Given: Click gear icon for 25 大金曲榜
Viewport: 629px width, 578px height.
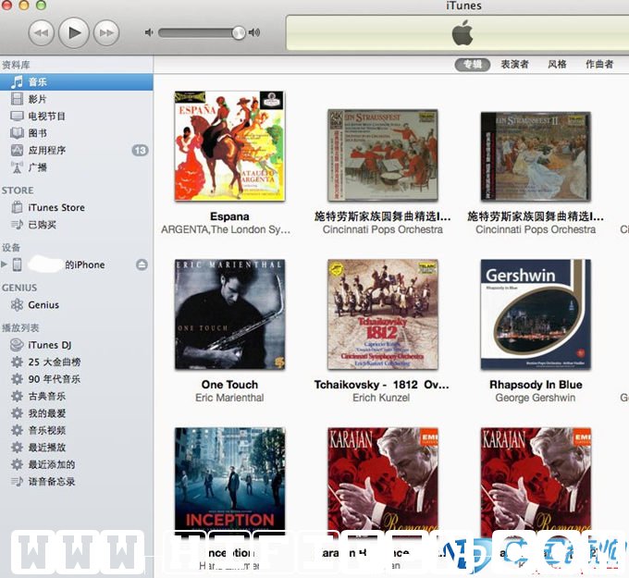Looking at the screenshot, I should click(x=17, y=362).
